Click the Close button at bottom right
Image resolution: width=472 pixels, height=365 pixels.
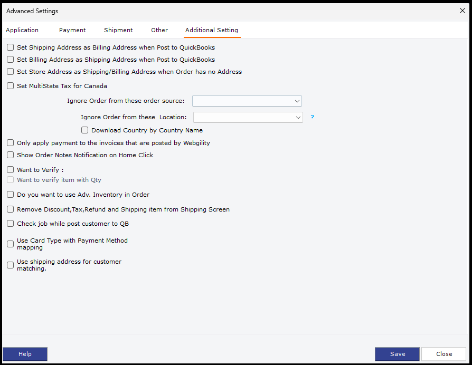pos(443,354)
